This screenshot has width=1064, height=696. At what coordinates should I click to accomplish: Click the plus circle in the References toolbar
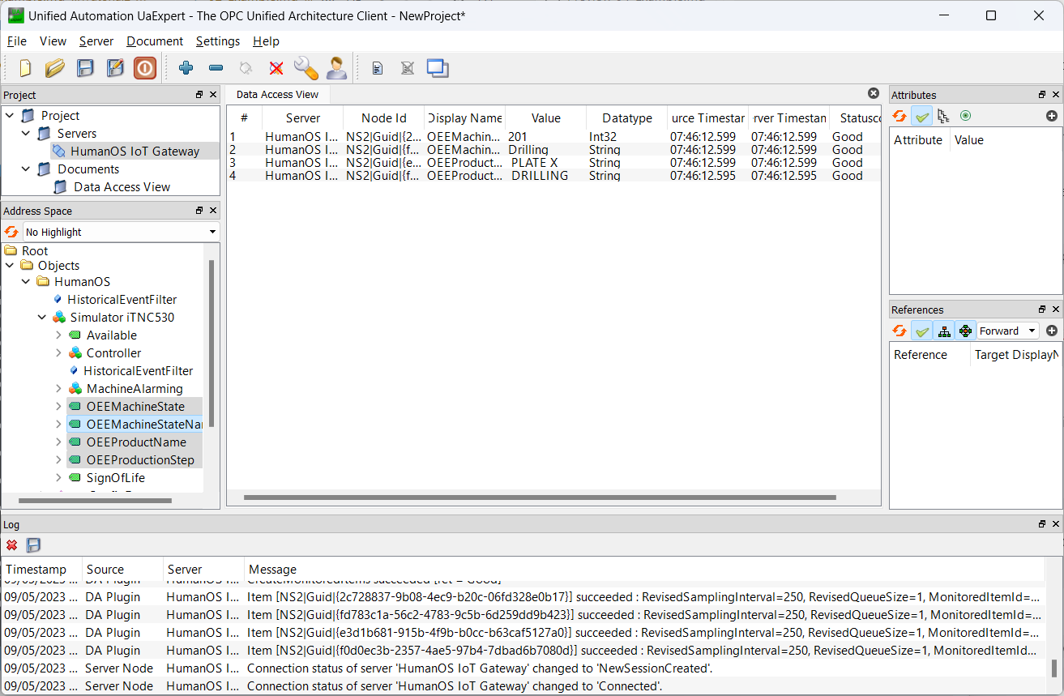[1052, 331]
